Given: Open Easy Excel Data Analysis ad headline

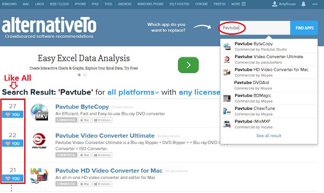Looking at the screenshot, I should (x=84, y=59).
